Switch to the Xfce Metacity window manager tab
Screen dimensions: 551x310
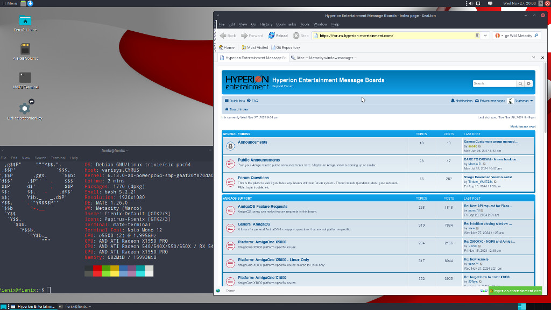pyautogui.click(x=323, y=58)
